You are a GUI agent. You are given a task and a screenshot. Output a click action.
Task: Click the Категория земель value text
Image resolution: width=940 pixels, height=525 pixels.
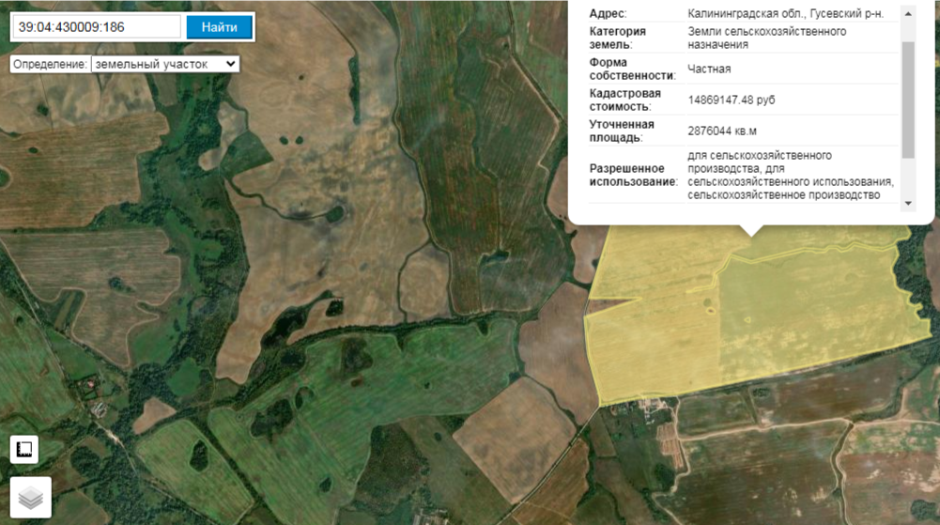[766, 38]
